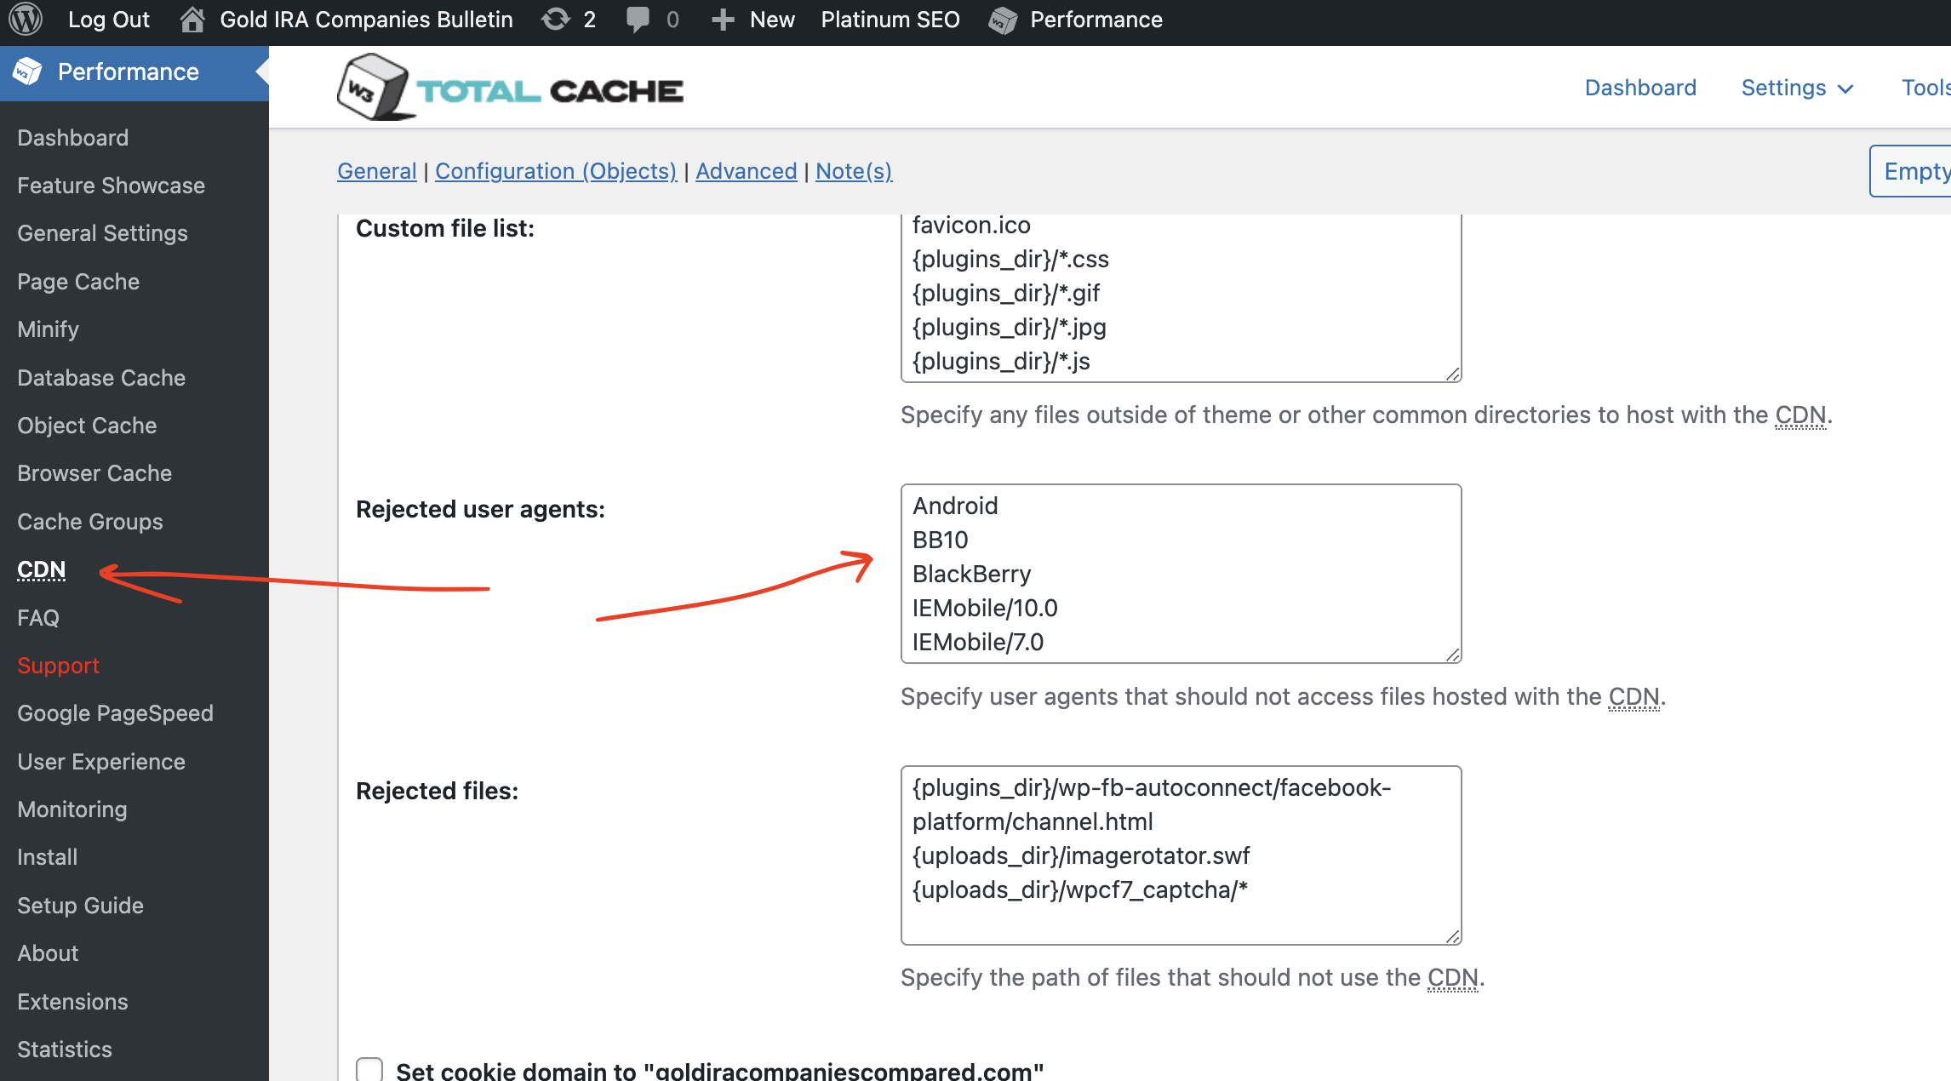This screenshot has width=1951, height=1081.
Task: Grab the Custom file list resize handle
Action: pos(1453,374)
